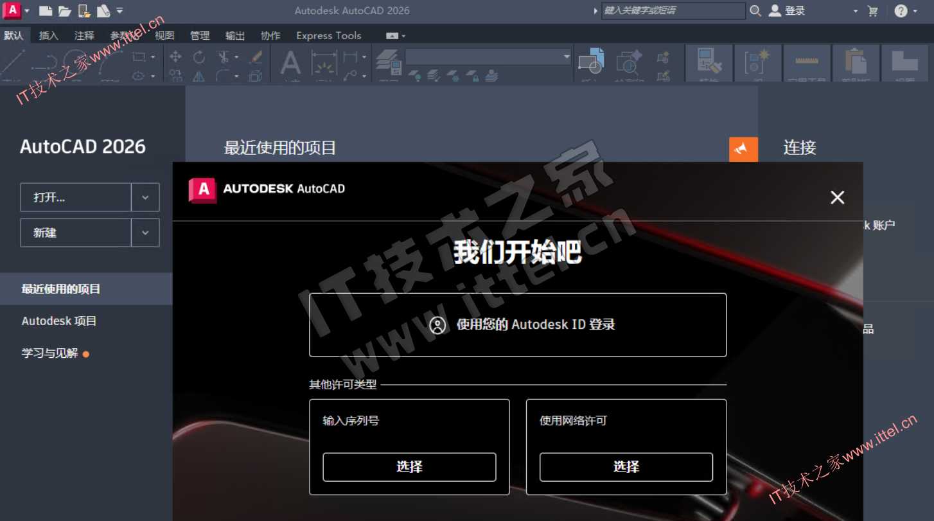Click the help question mark icon
The width and height of the screenshot is (934, 521).
coord(901,11)
